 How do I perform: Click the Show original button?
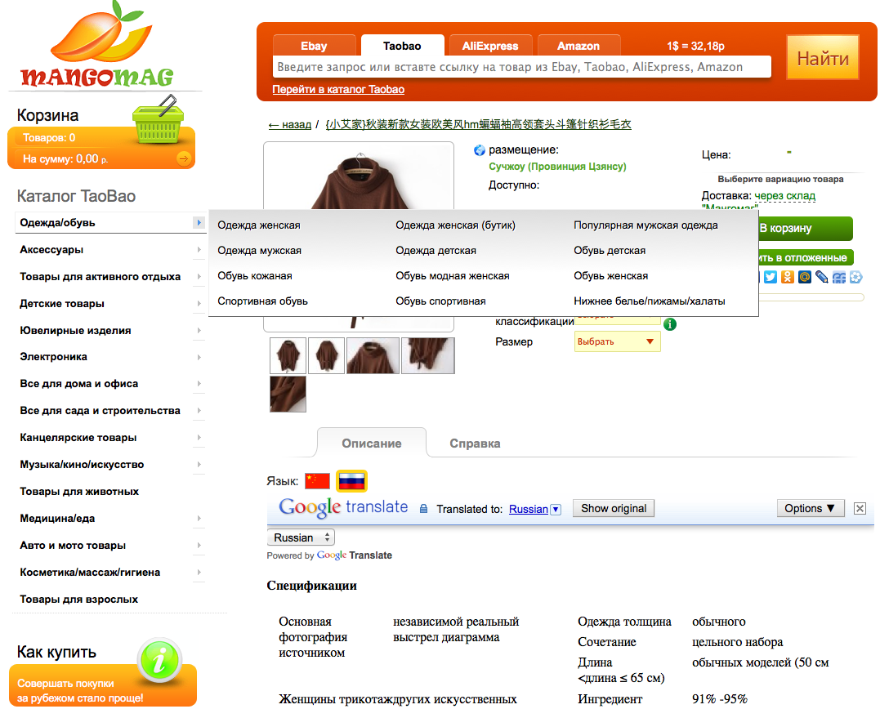point(614,508)
